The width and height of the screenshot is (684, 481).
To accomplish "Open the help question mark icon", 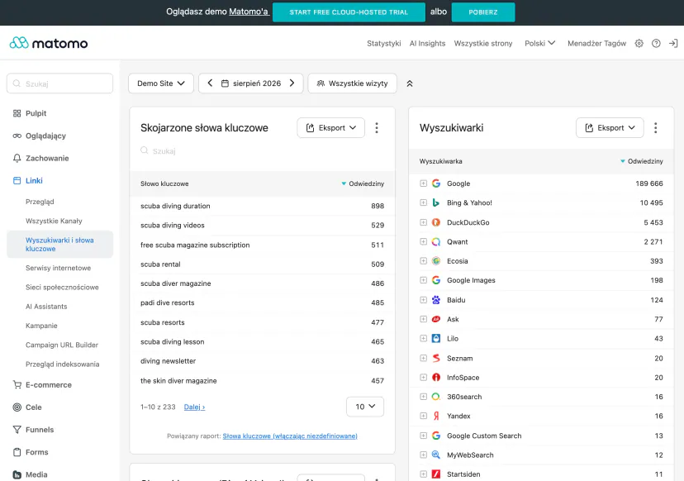I will (656, 43).
